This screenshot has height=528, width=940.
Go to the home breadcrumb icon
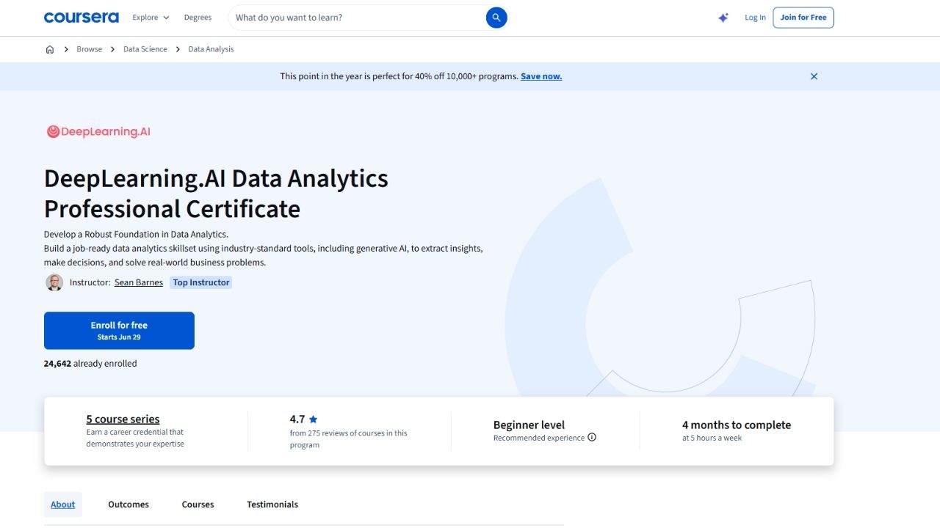50,49
